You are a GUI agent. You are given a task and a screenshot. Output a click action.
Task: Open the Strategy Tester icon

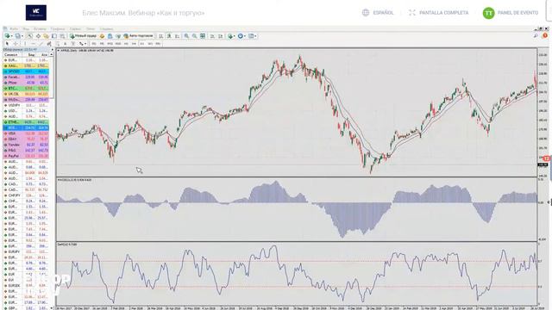62,36
